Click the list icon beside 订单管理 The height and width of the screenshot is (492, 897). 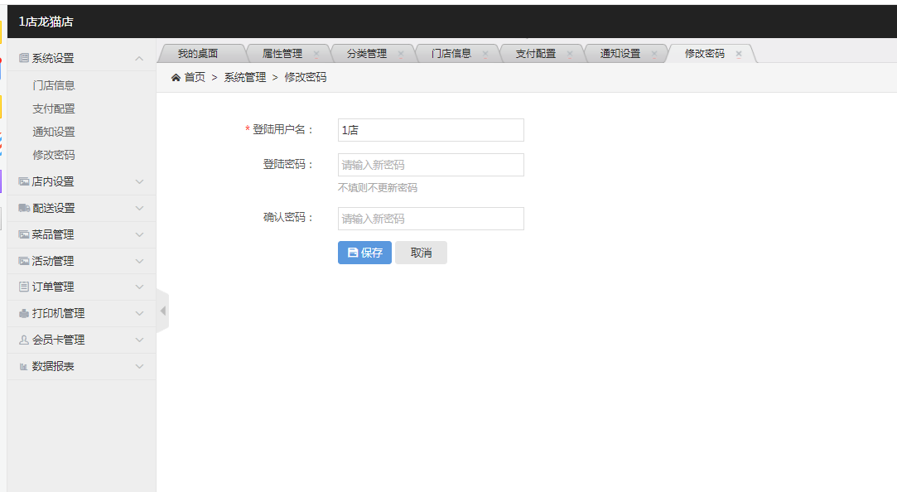[x=24, y=287]
